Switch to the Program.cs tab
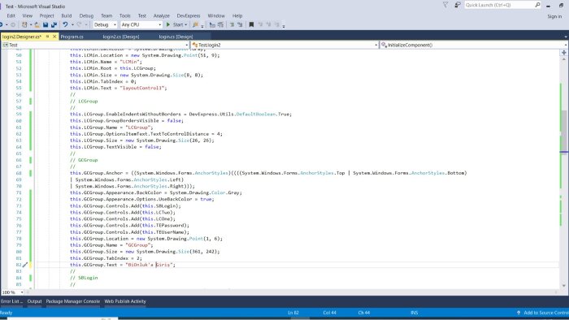The width and height of the screenshot is (569, 320). click(x=72, y=37)
